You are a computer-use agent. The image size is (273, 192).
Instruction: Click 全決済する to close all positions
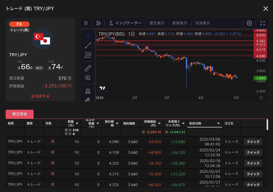coord(40,96)
